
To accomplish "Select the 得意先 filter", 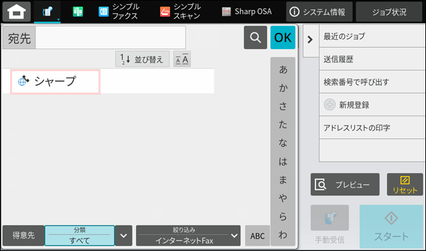I will pyautogui.click(x=23, y=236).
